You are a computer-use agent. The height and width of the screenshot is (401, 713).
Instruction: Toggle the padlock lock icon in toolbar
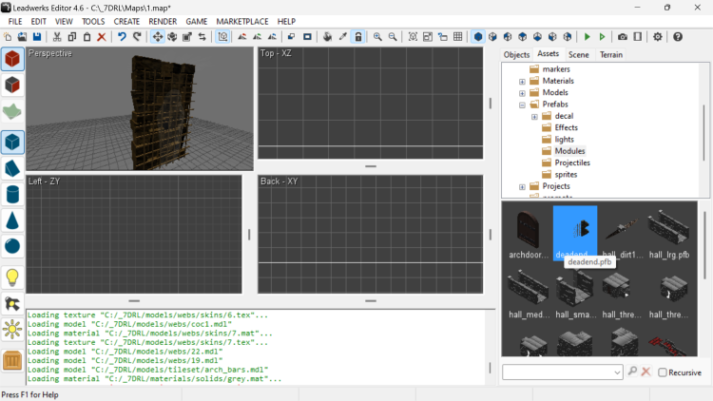pyautogui.click(x=357, y=37)
